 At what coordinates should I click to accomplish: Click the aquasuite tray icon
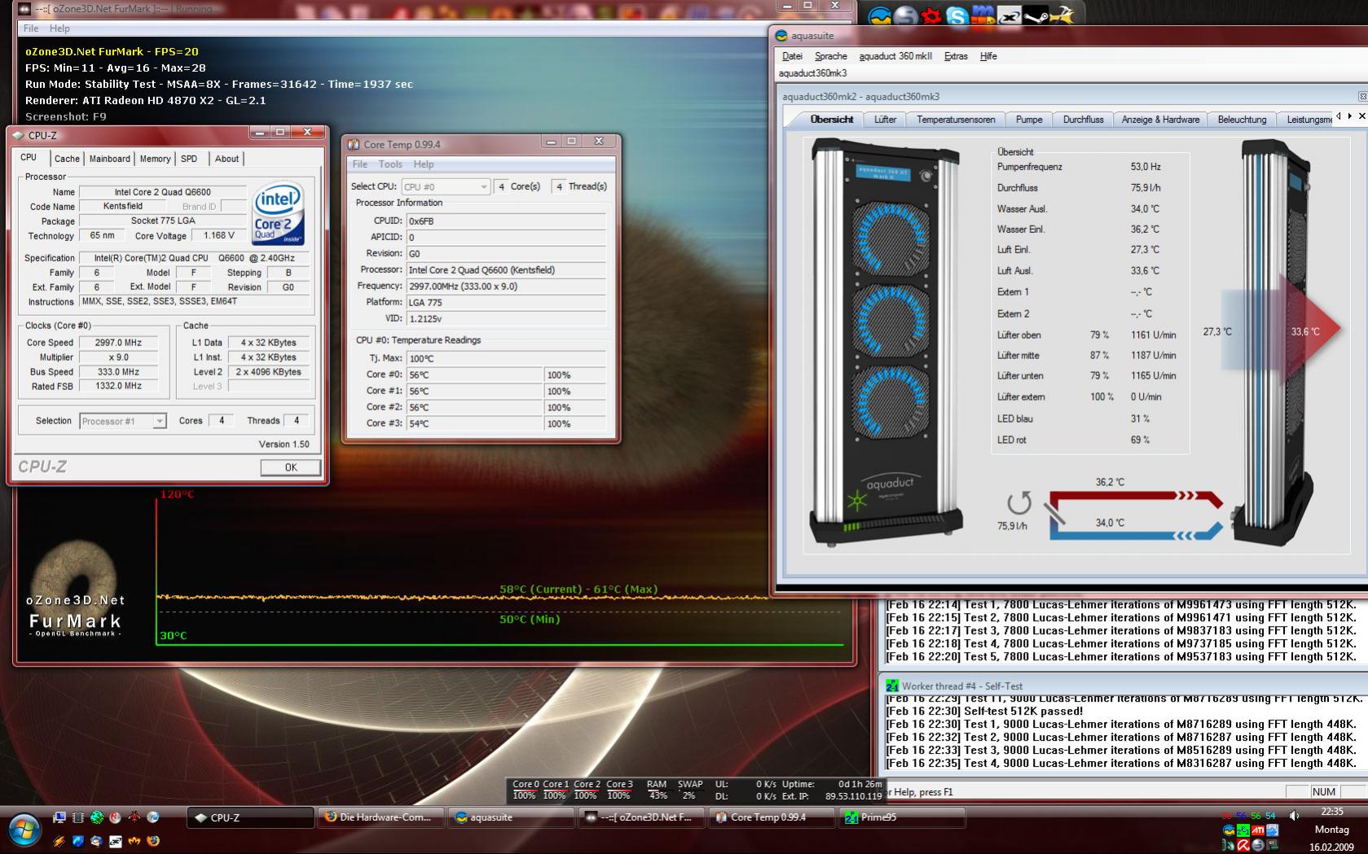click(x=1229, y=830)
